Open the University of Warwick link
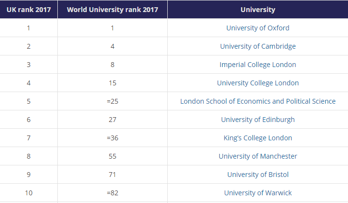The width and height of the screenshot is (348, 203). [x=258, y=193]
